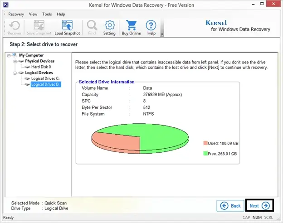Image resolution: width=283 pixels, height=223 pixels.
Task: Expand the toolbar overflow arrow
Action: (162, 34)
